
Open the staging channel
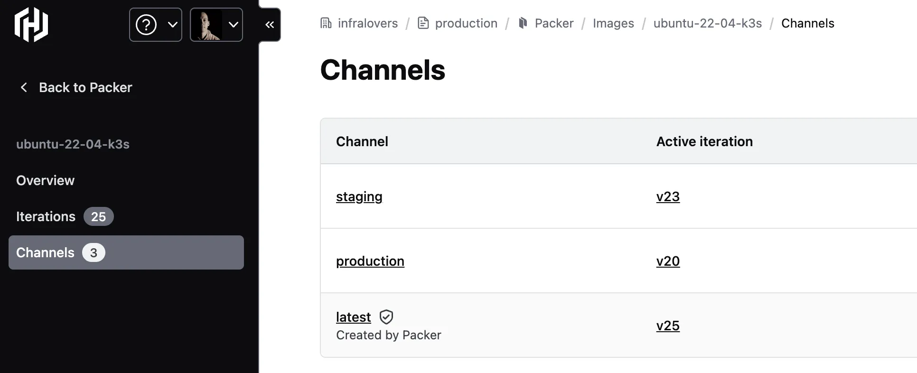pos(359,196)
